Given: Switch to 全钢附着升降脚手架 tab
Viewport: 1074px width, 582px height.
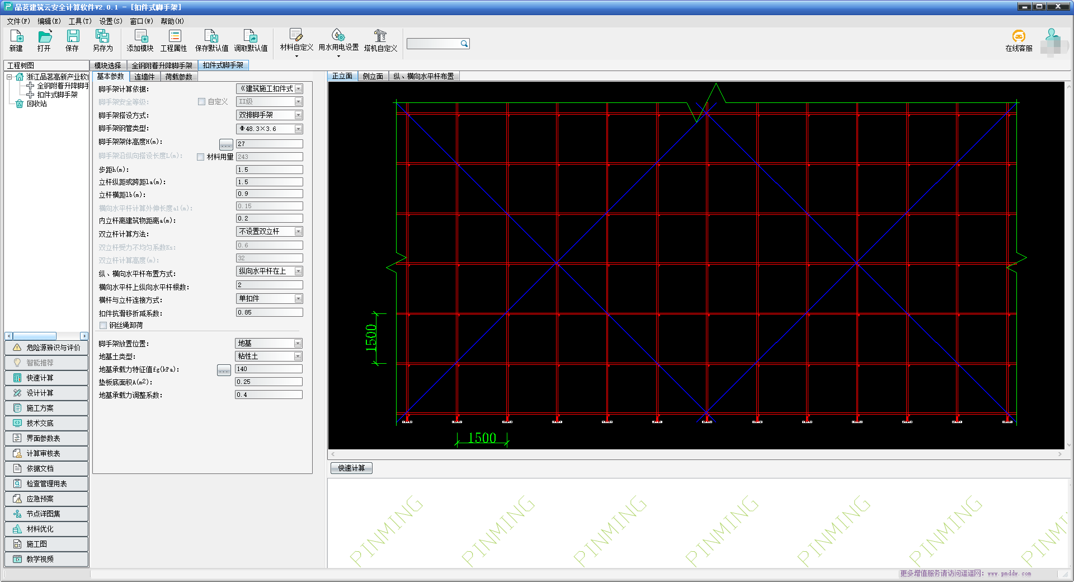Looking at the screenshot, I should [x=162, y=65].
